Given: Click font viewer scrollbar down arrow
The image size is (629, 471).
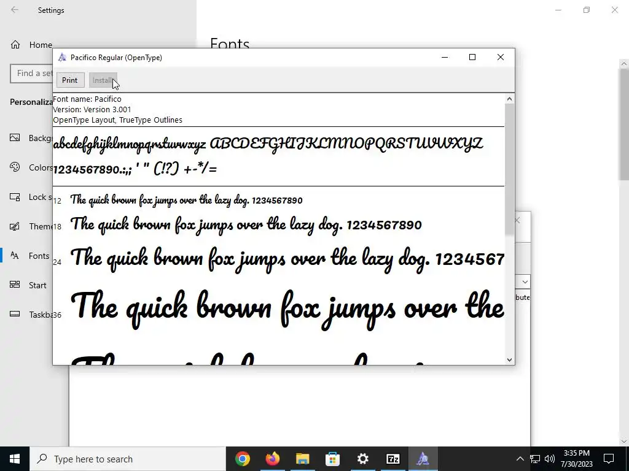Looking at the screenshot, I should pos(509,359).
